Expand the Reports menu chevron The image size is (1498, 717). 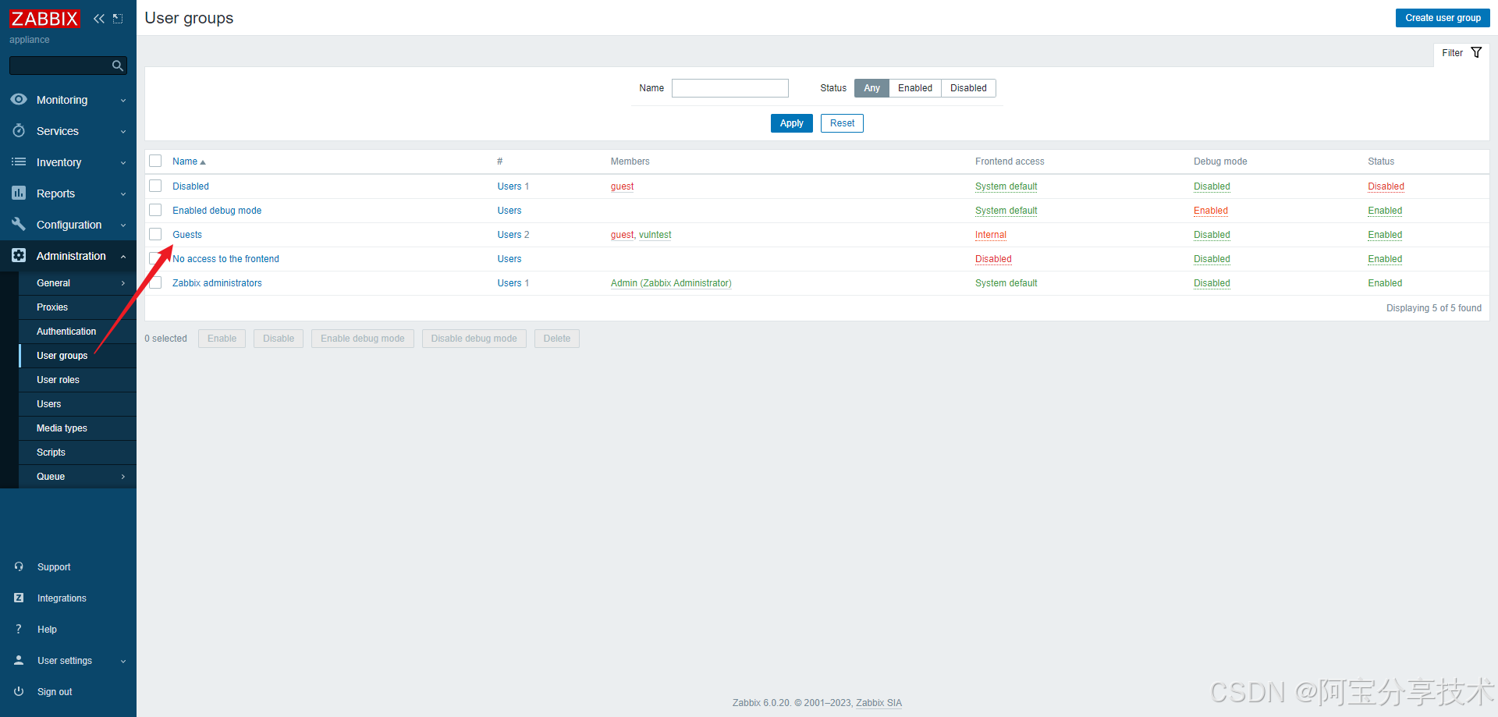[x=123, y=194]
